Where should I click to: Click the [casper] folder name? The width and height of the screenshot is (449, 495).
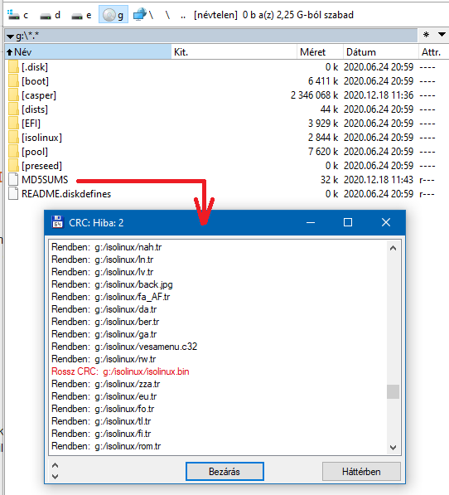tap(39, 95)
